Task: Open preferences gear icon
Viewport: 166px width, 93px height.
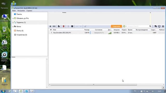Action: 163,26
